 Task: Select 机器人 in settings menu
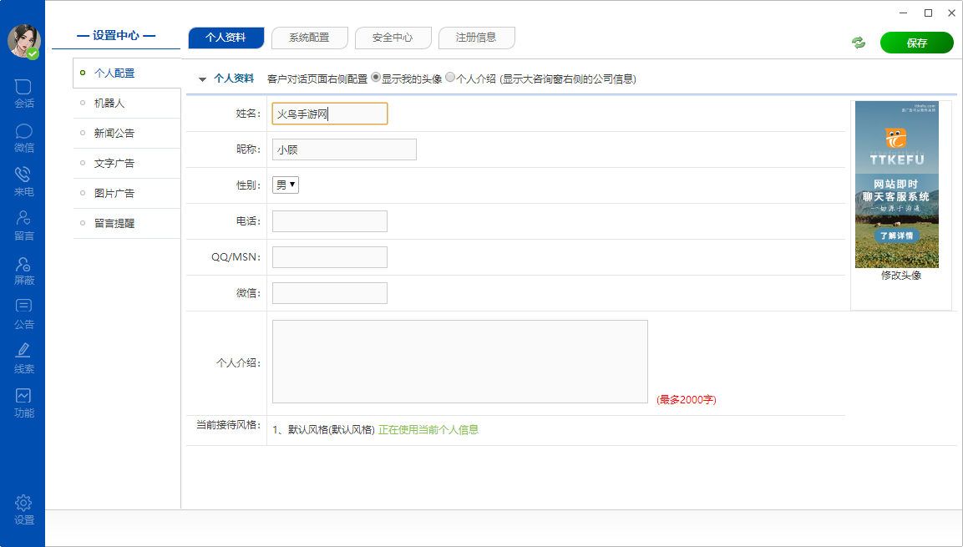coord(126,104)
